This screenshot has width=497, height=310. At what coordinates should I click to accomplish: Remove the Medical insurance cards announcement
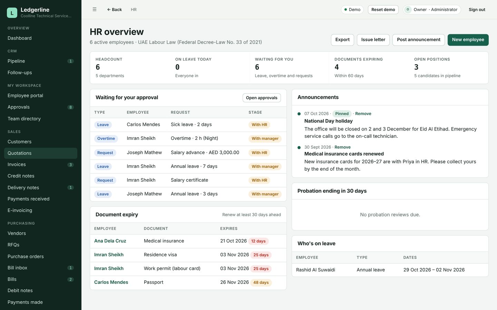coord(342,147)
